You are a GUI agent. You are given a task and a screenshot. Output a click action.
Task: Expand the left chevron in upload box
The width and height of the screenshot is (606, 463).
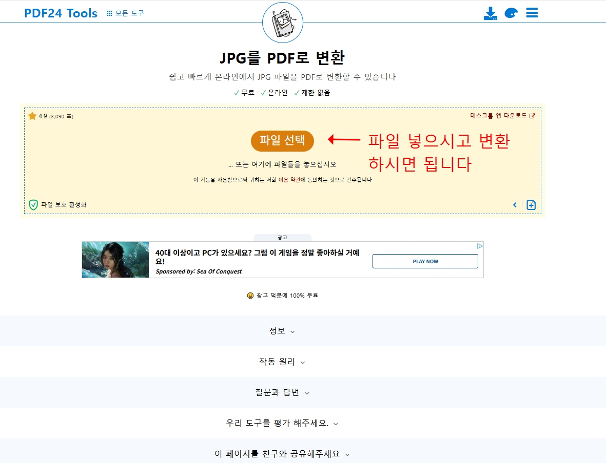pos(515,205)
